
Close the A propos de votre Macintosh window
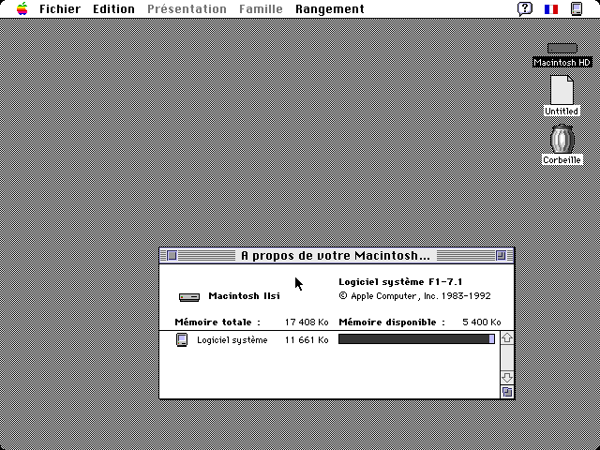(x=172, y=256)
